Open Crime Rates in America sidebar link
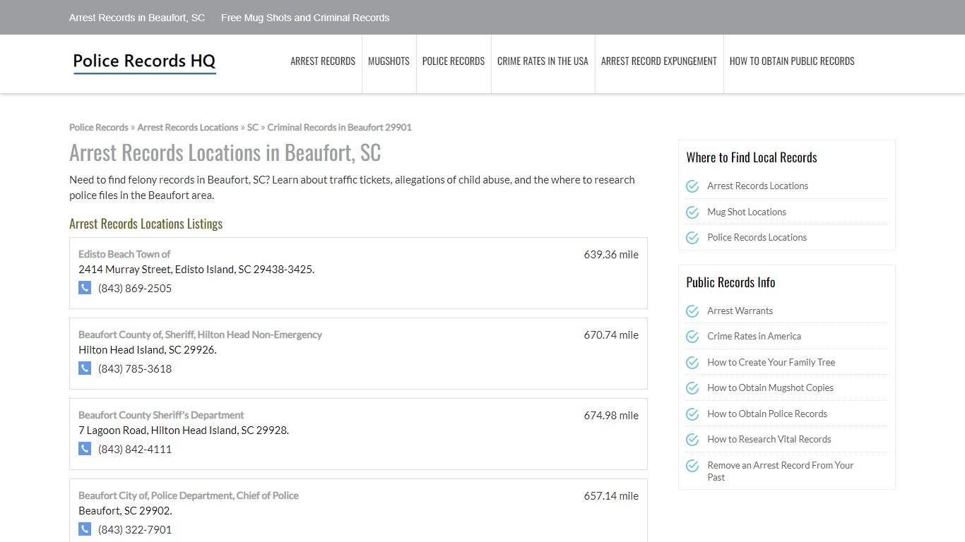This screenshot has height=542, width=965. tap(754, 337)
